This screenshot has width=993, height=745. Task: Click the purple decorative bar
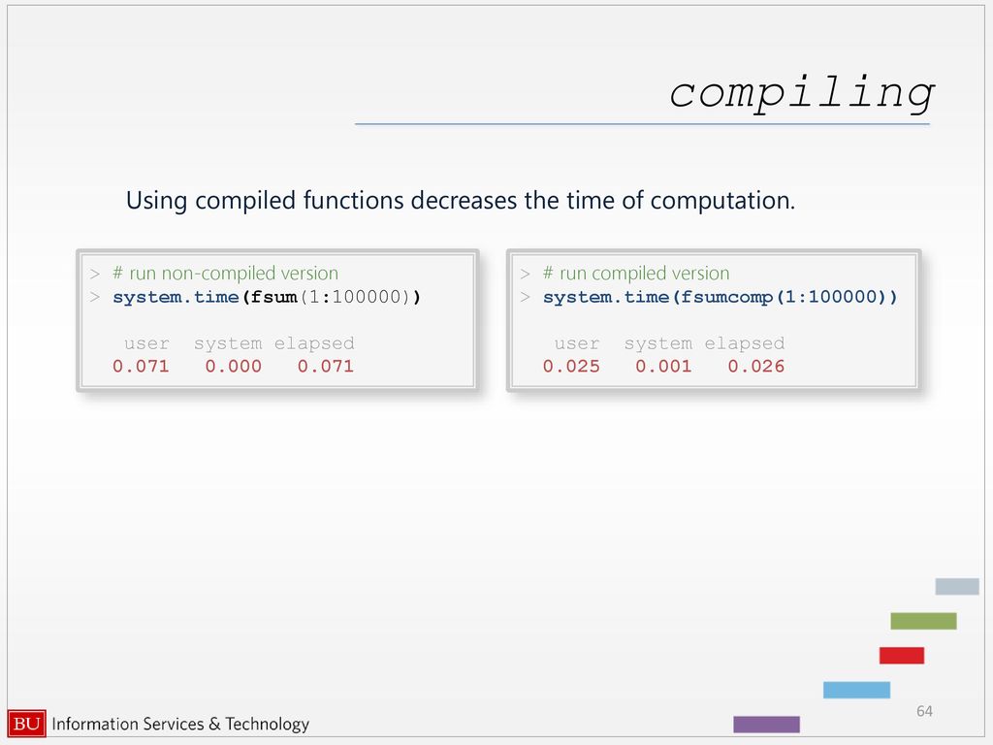click(x=766, y=724)
